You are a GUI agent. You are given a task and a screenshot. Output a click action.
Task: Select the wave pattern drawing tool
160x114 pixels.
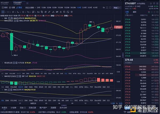tap(28, 12)
